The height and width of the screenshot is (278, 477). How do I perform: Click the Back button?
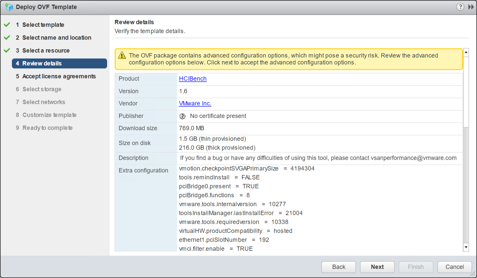pos(338,267)
